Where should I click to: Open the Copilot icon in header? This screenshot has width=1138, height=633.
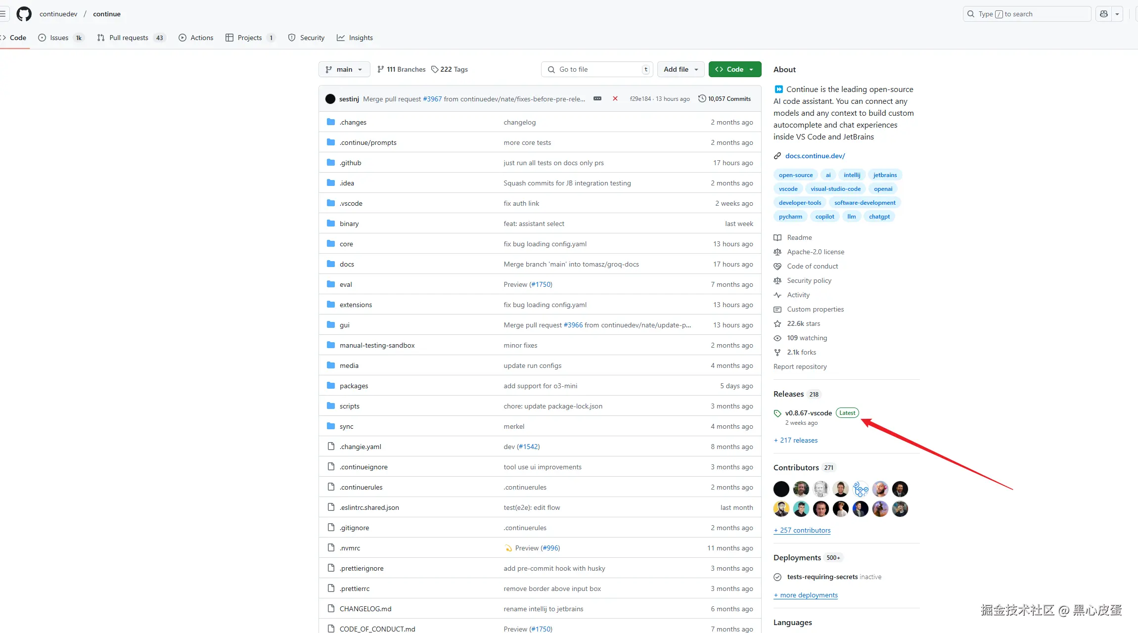coord(1103,14)
